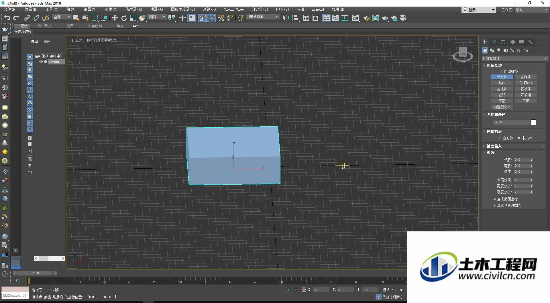This screenshot has height=303, width=550.
Task: Click the MAXScript listener input field
Action: pos(15,296)
